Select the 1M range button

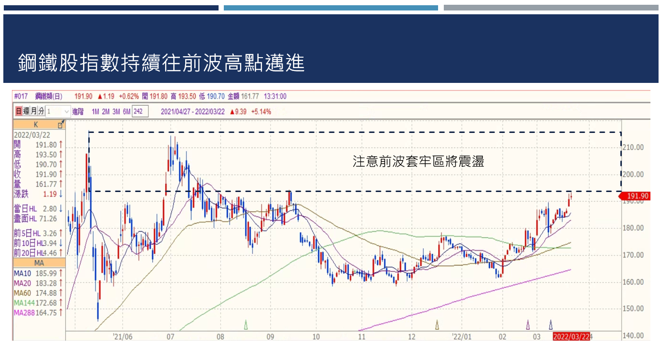pyautogui.click(x=95, y=111)
